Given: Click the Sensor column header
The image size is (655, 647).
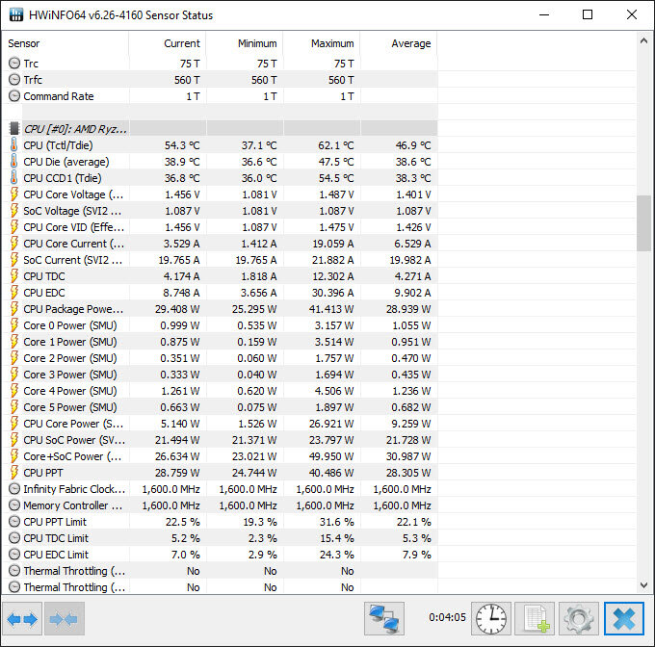Looking at the screenshot, I should coord(65,43).
